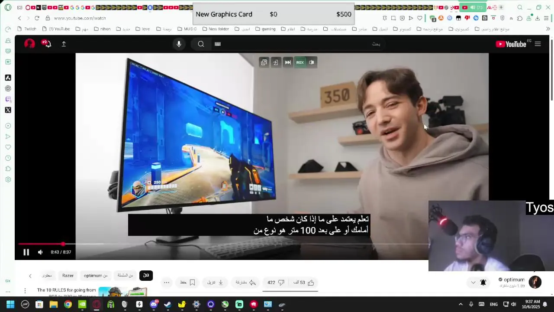Click the chips row previous arrow
Viewport: 554px width, 312px height.
click(30, 276)
